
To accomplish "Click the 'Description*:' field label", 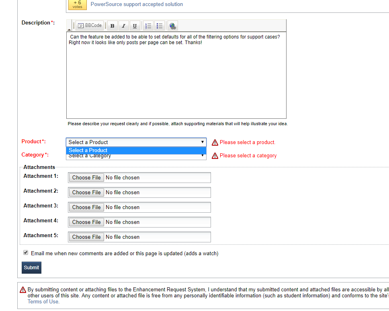I will click(x=38, y=23).
